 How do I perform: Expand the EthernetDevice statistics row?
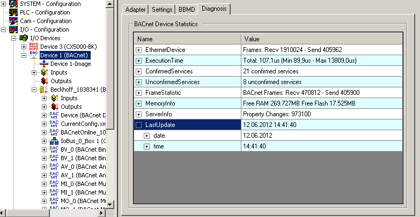[x=138, y=50]
